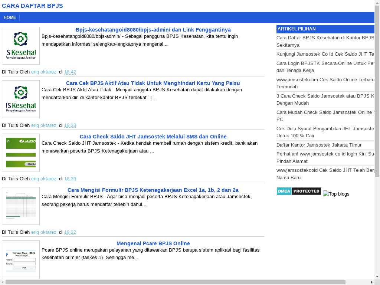Open sidebar link Cek Dulu Syarat Pengambilan JHT

[325, 132]
